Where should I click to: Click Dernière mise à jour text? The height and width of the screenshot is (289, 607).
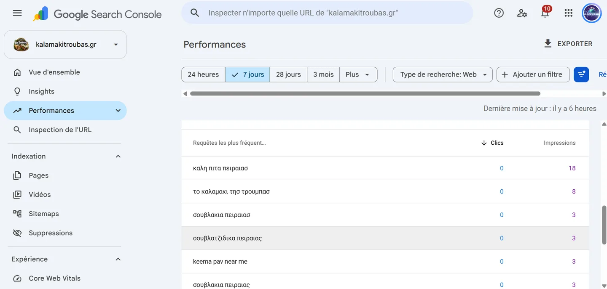540,109
